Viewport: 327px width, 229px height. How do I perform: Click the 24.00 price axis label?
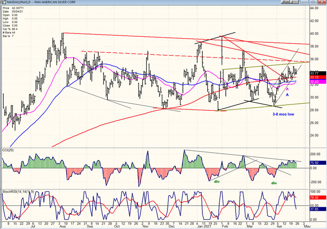point(314,135)
